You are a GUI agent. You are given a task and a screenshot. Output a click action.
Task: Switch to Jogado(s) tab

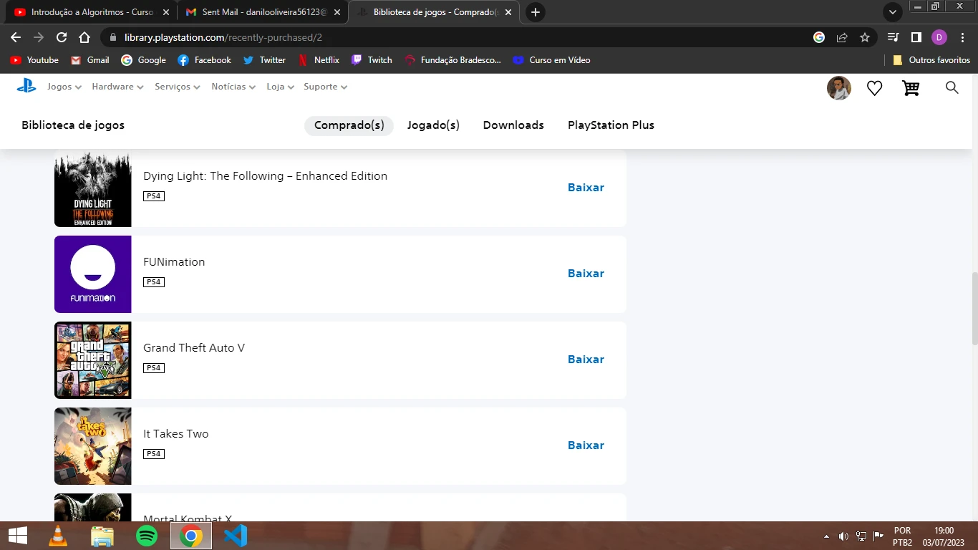(433, 125)
